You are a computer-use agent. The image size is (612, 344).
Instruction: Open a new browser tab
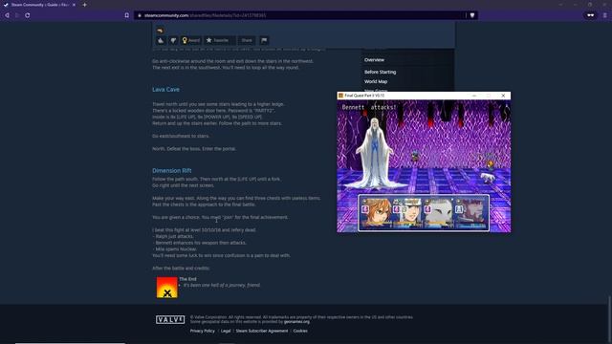point(85,5)
